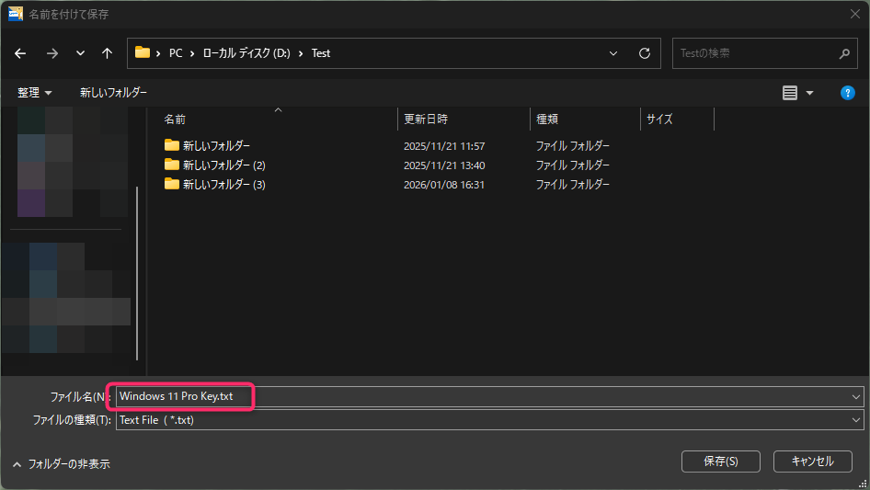Click 新しいフォルダー toolbar command
The height and width of the screenshot is (490, 870).
(x=113, y=93)
